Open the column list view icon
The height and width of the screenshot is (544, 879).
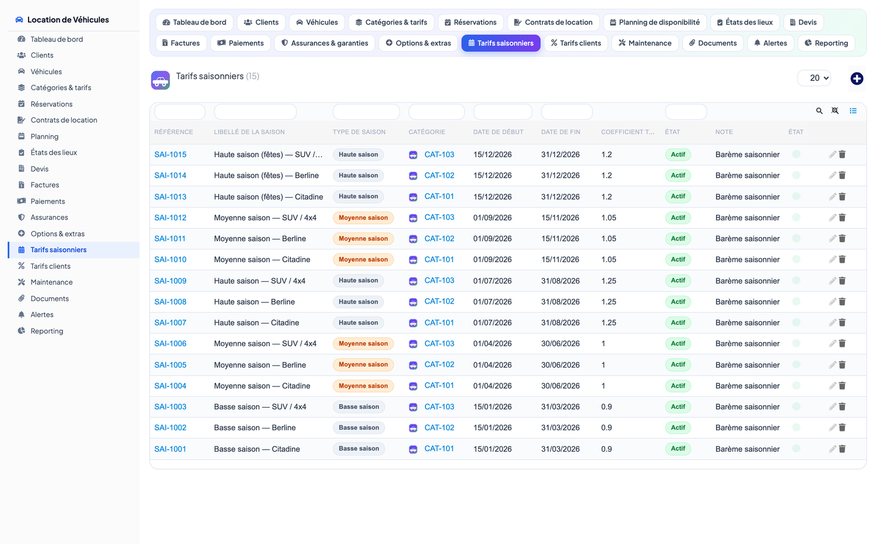coord(853,111)
